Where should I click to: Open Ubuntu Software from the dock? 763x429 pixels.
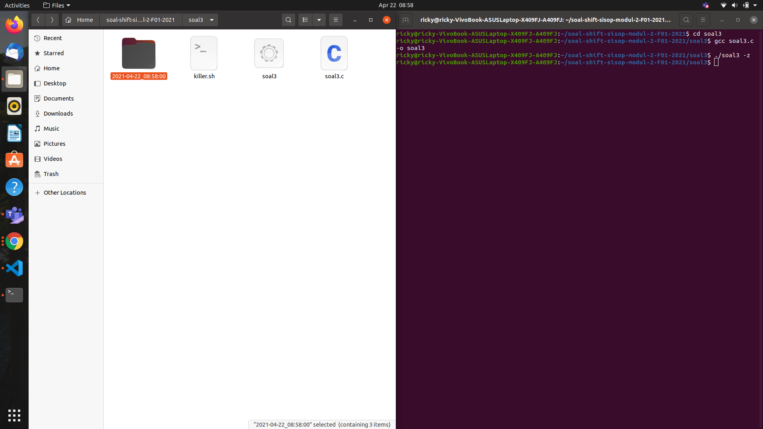[14, 160]
